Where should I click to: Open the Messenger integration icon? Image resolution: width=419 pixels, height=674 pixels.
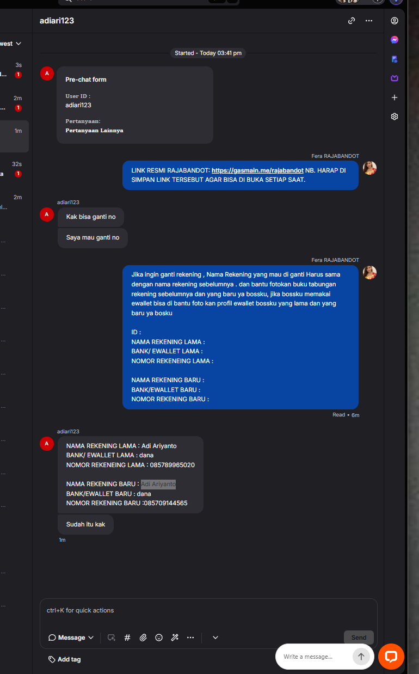(395, 40)
